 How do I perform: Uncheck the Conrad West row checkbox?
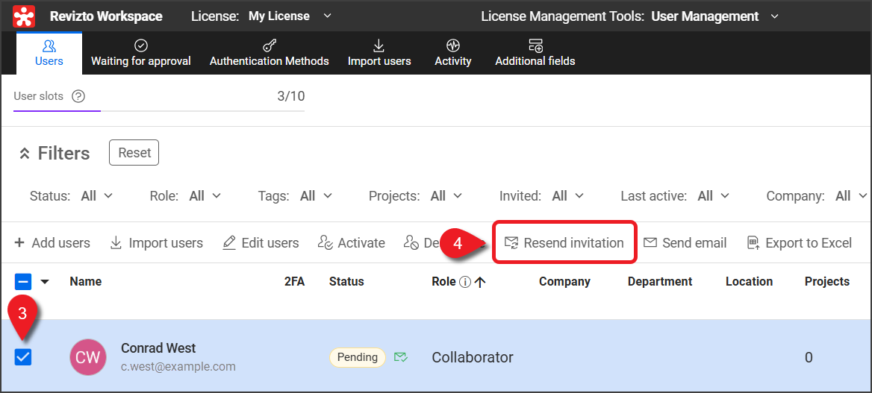click(23, 357)
